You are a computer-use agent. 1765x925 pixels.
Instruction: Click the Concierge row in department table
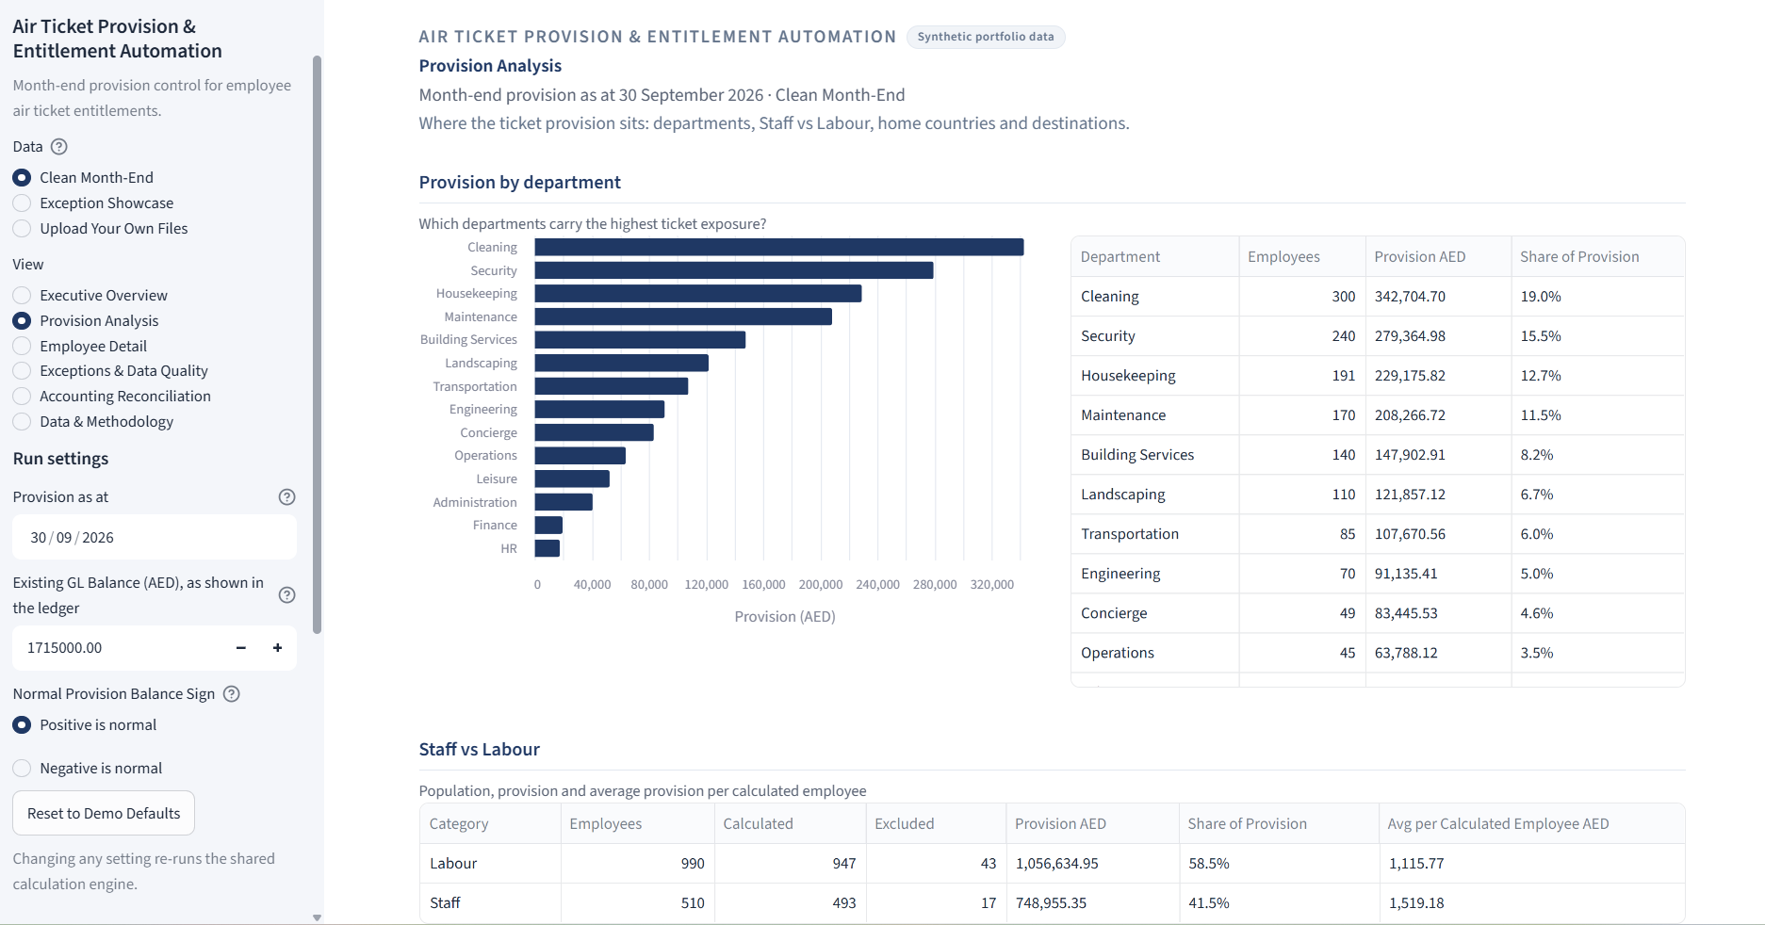pos(1378,613)
